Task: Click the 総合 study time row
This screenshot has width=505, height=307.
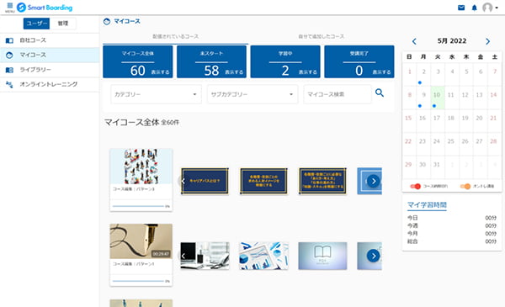Action: (452, 241)
